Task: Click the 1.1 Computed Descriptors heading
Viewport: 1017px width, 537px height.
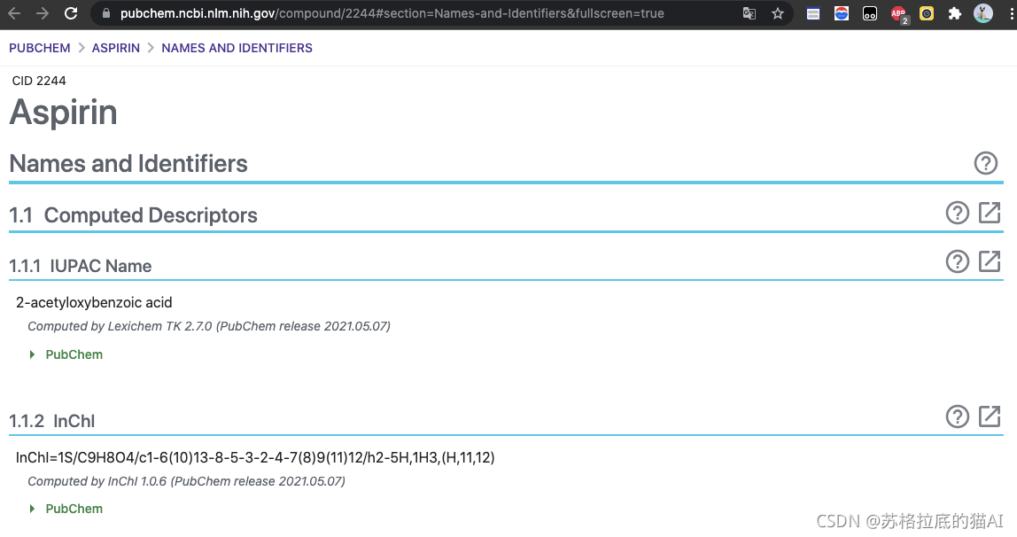Action: (x=133, y=215)
